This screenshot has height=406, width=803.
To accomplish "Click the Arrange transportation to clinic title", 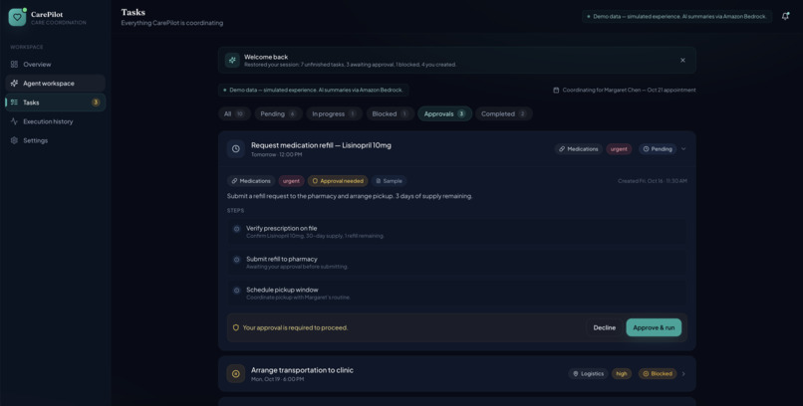I will click(x=302, y=370).
